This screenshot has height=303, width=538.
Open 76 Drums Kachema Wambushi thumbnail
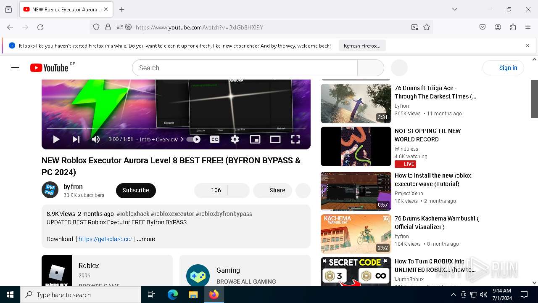[x=356, y=234]
